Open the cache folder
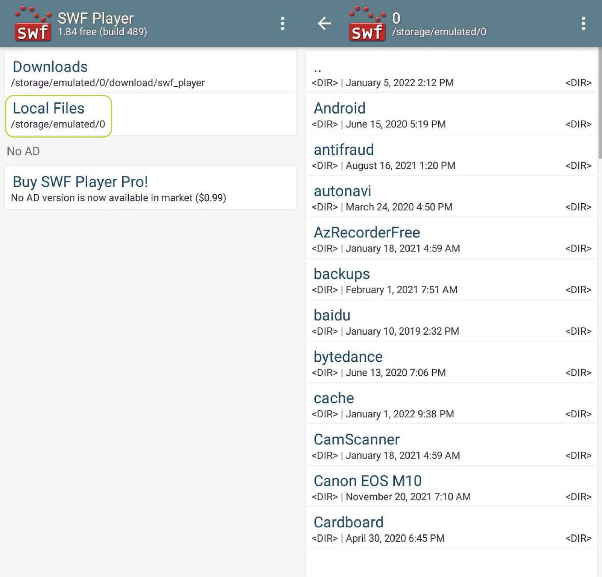This screenshot has height=577, width=602. coord(451,404)
